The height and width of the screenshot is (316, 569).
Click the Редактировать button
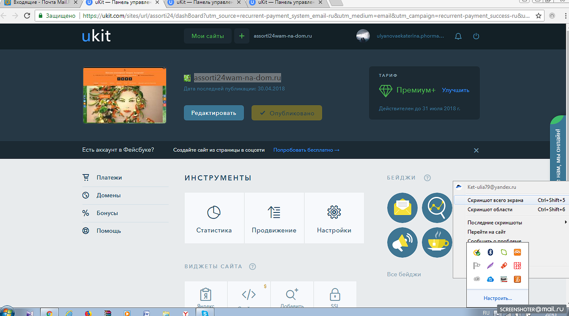214,113
